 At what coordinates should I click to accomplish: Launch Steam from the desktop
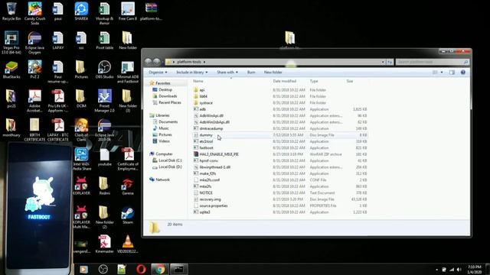(128, 215)
